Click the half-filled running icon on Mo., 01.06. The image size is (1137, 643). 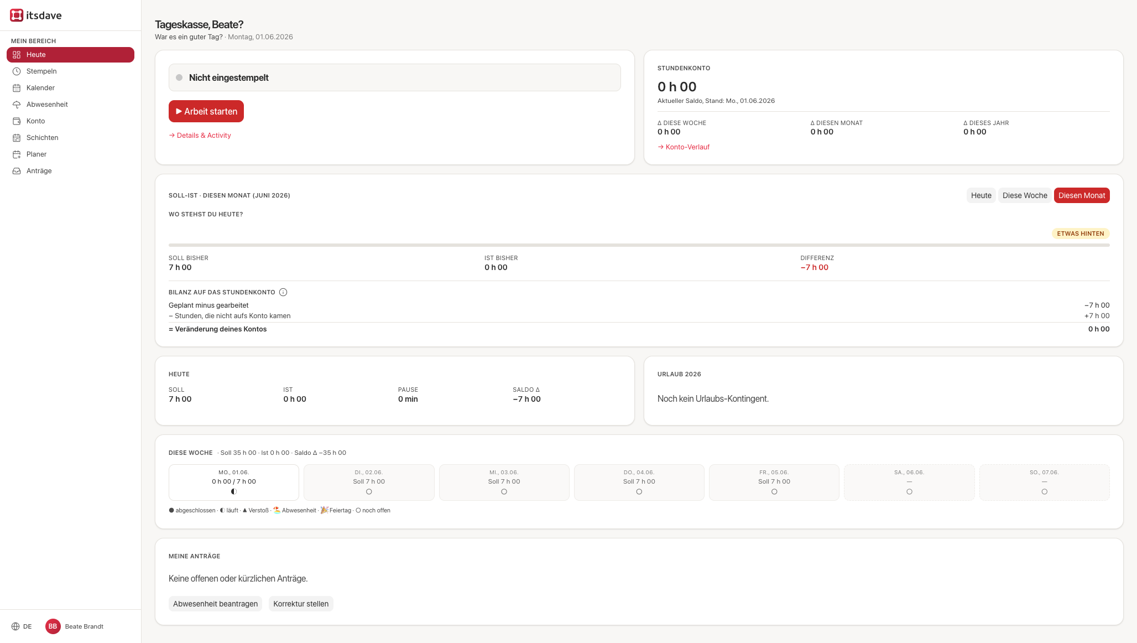pos(234,491)
